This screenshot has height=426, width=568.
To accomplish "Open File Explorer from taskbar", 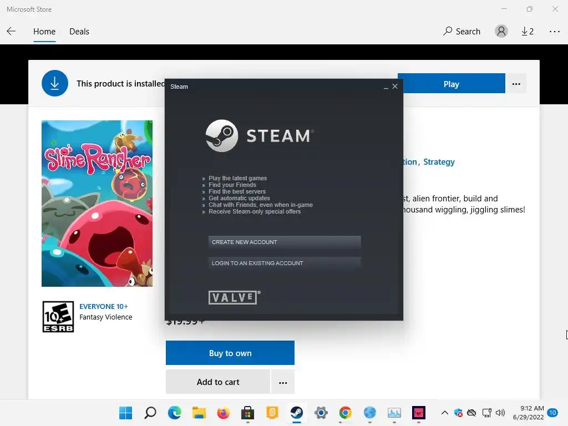I will click(199, 413).
